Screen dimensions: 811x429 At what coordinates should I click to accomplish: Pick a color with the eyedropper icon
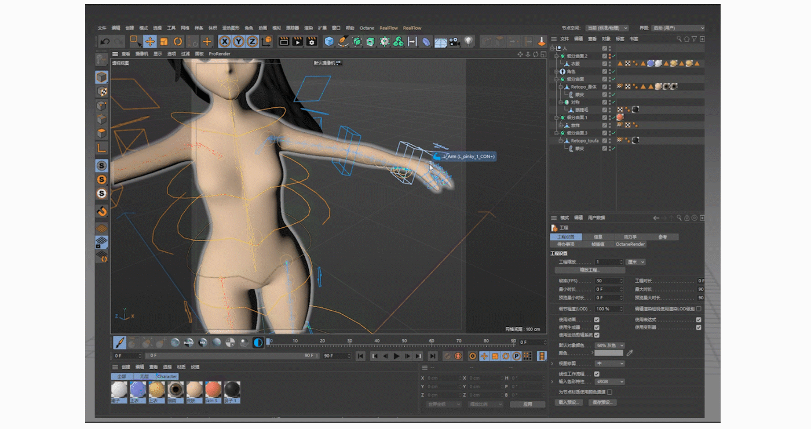coord(630,352)
